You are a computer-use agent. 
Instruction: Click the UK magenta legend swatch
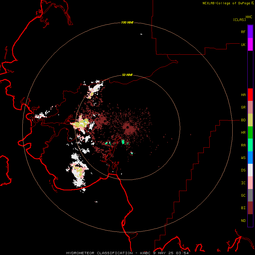pos(250,44)
